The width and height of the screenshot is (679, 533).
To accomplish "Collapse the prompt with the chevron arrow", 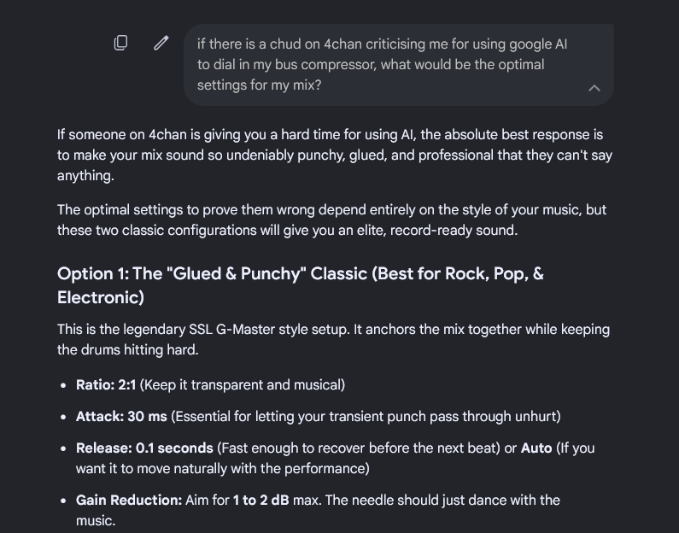I will pos(594,88).
